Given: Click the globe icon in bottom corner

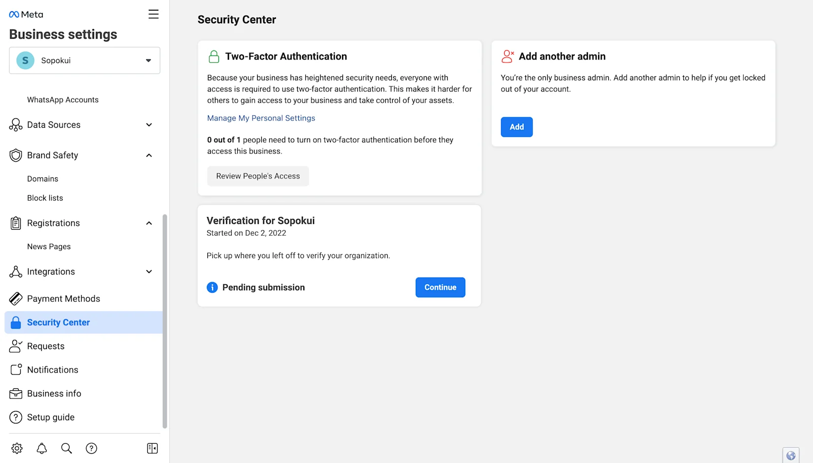Looking at the screenshot, I should pos(791,455).
